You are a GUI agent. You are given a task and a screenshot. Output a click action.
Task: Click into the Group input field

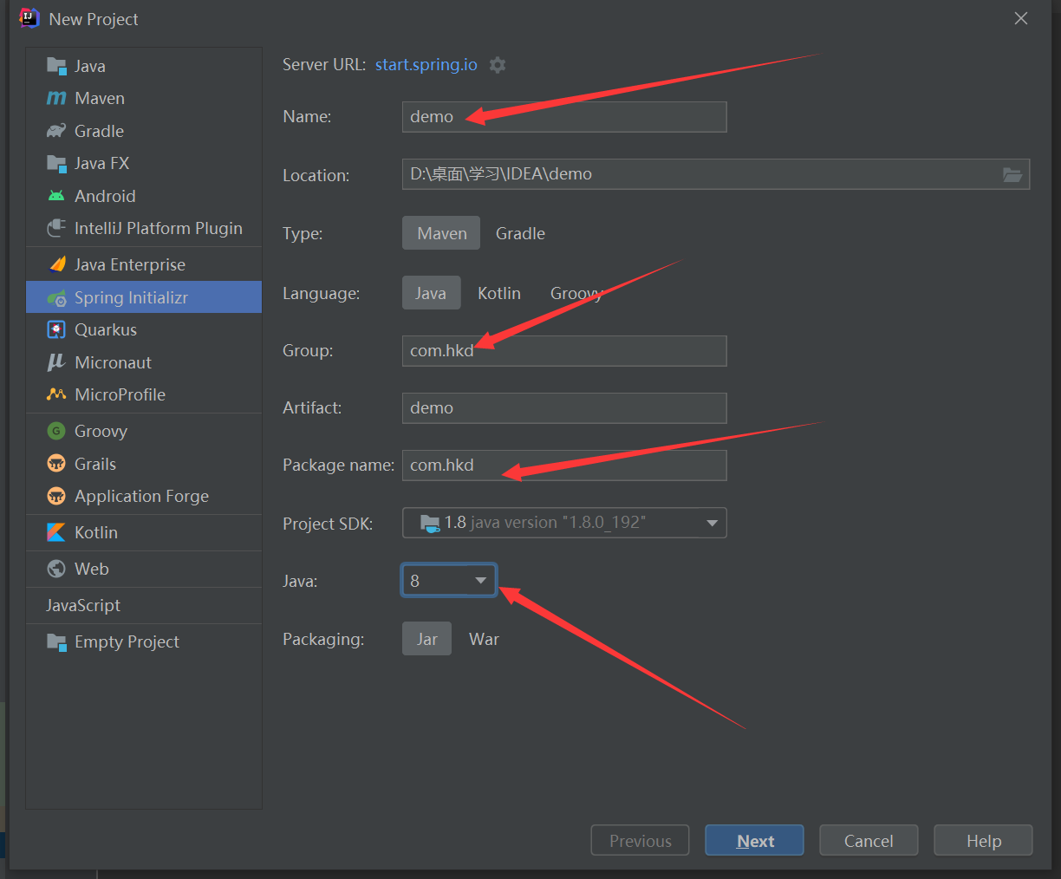(564, 351)
